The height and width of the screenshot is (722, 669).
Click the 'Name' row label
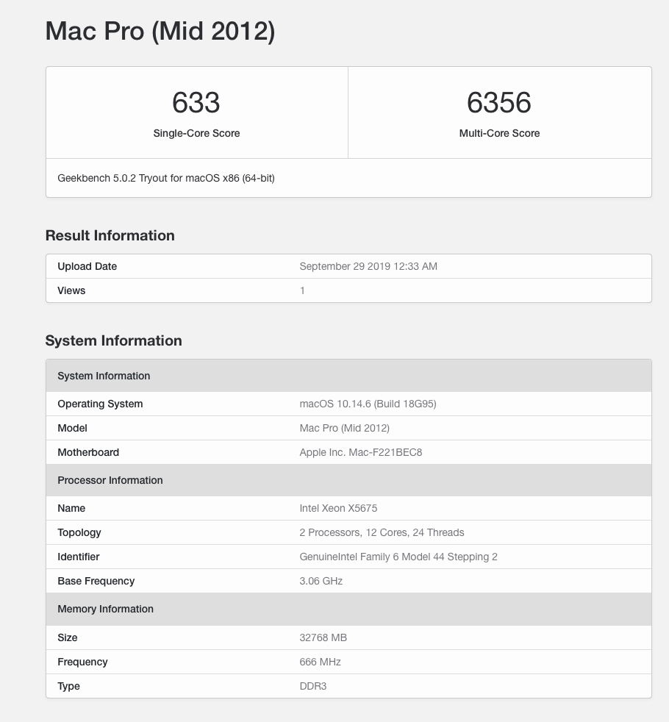tap(71, 508)
